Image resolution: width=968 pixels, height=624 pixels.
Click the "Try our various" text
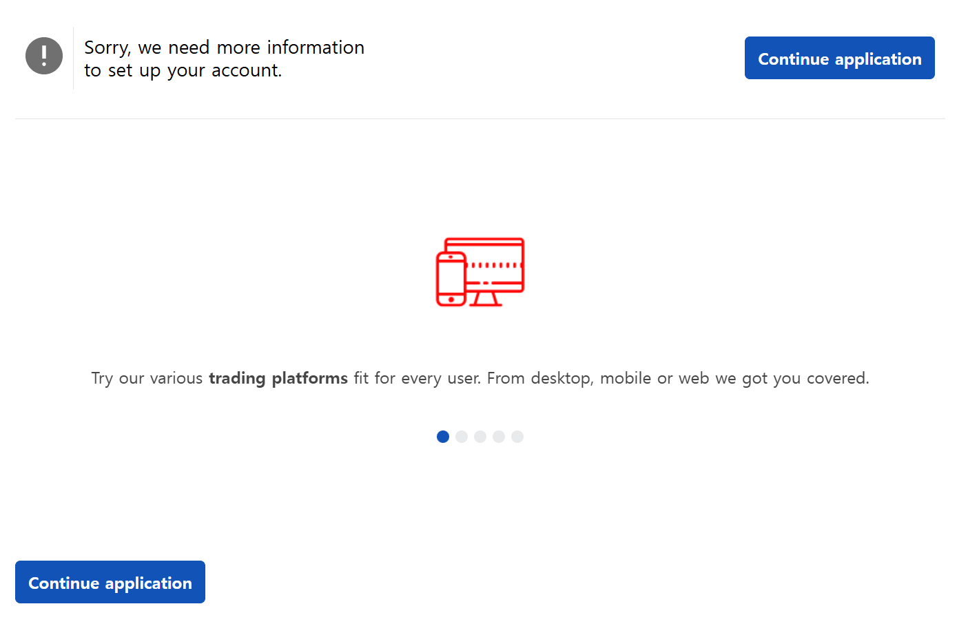click(x=147, y=378)
